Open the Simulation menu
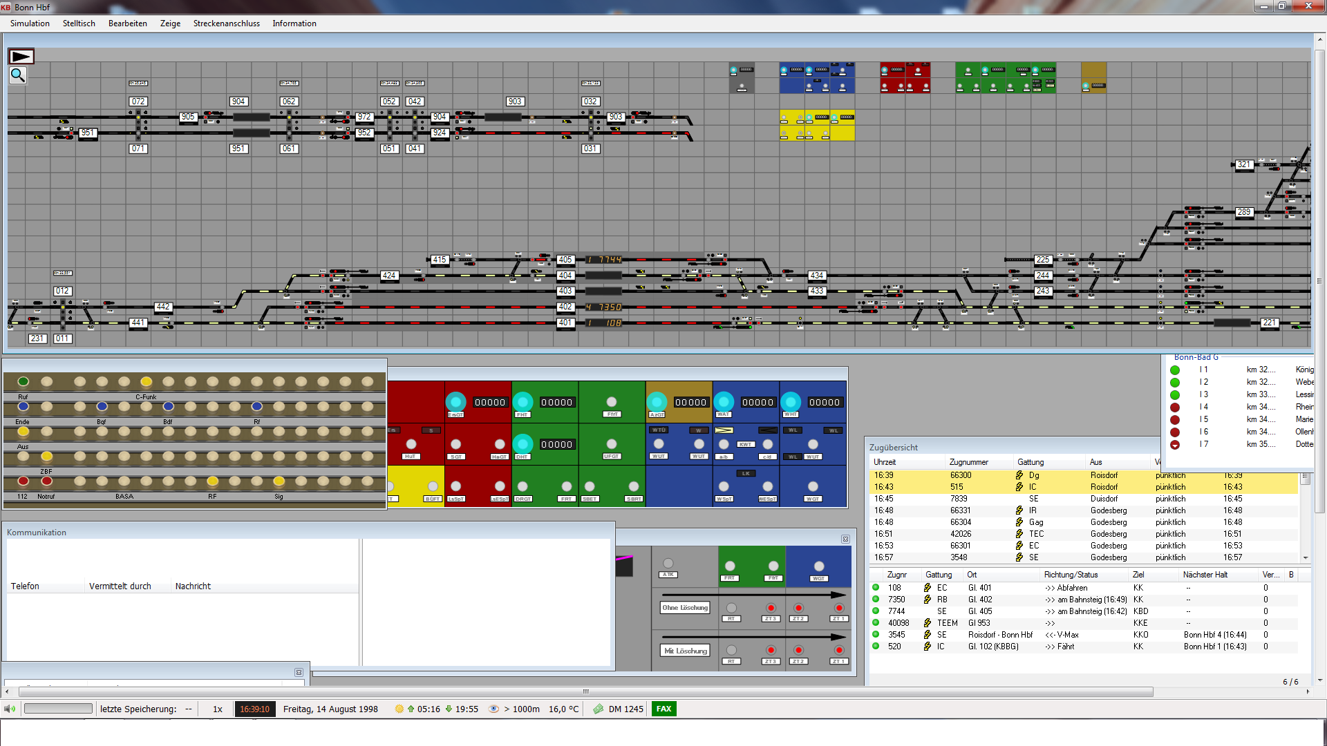The height and width of the screenshot is (746, 1327). [x=30, y=23]
